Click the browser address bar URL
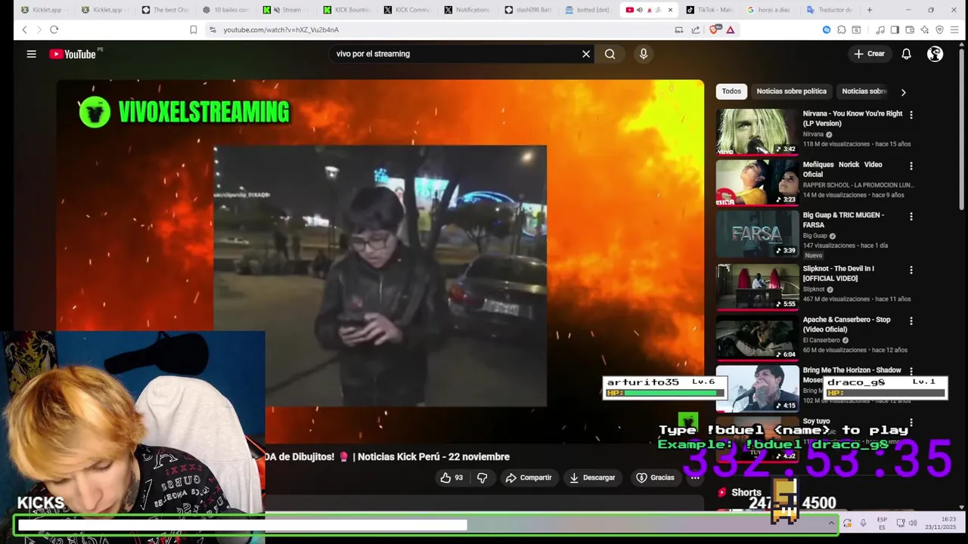 pyautogui.click(x=281, y=29)
